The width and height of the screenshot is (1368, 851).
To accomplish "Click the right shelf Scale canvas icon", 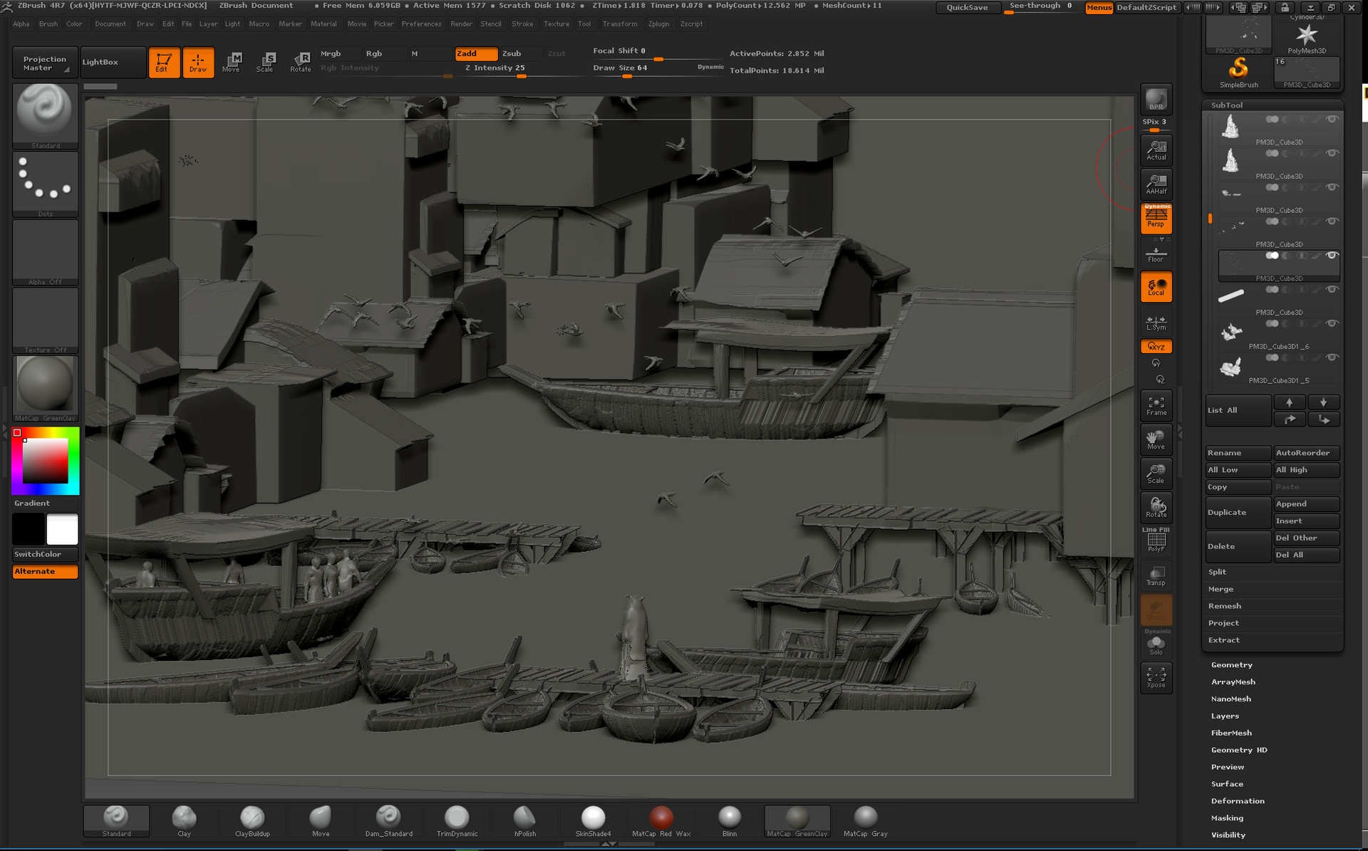I will [x=1156, y=474].
